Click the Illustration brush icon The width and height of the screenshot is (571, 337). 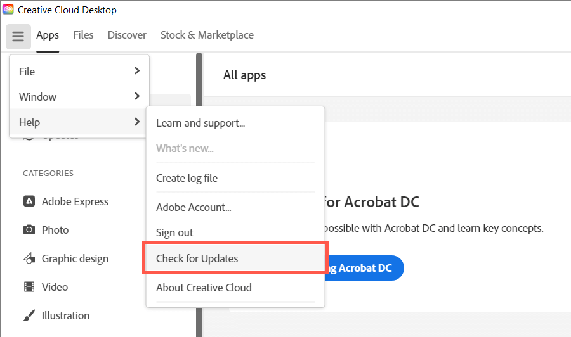click(29, 315)
